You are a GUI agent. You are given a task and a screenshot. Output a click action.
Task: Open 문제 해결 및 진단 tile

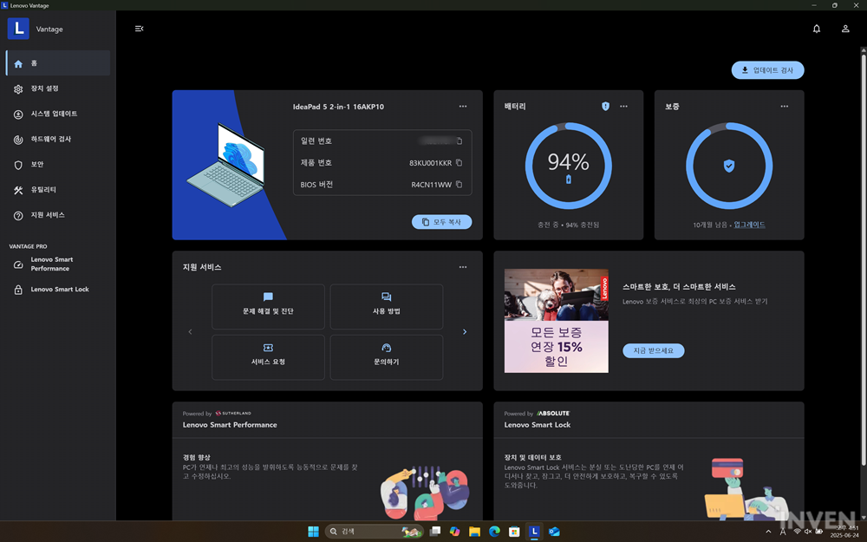coord(268,307)
